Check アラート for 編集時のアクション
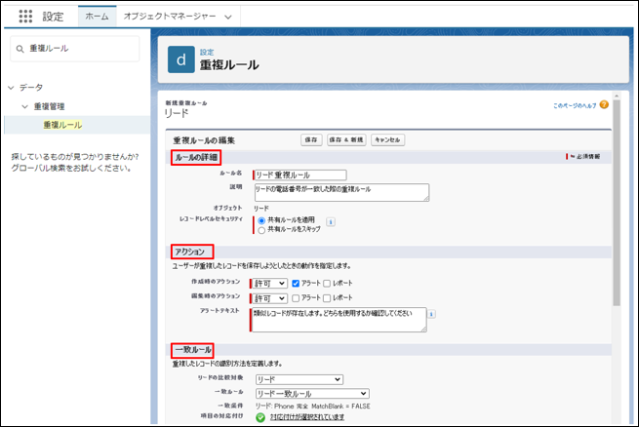The image size is (639, 427). tap(296, 298)
